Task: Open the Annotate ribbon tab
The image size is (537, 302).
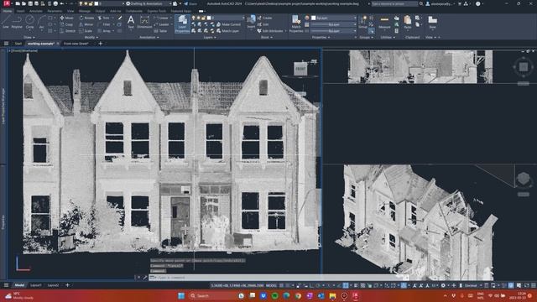Action: tap(35, 11)
